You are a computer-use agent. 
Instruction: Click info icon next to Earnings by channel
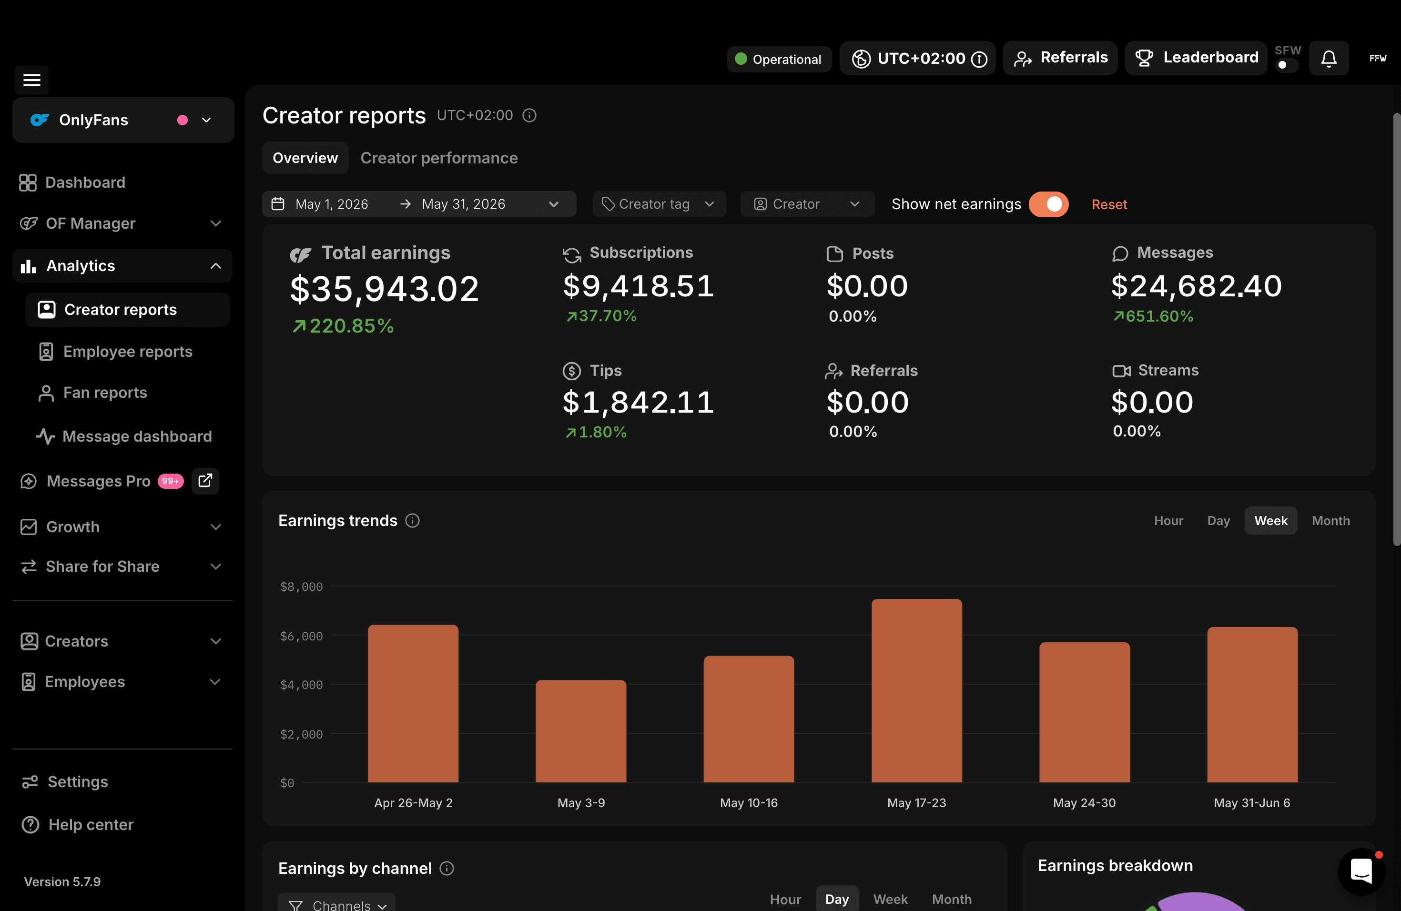coord(447,868)
